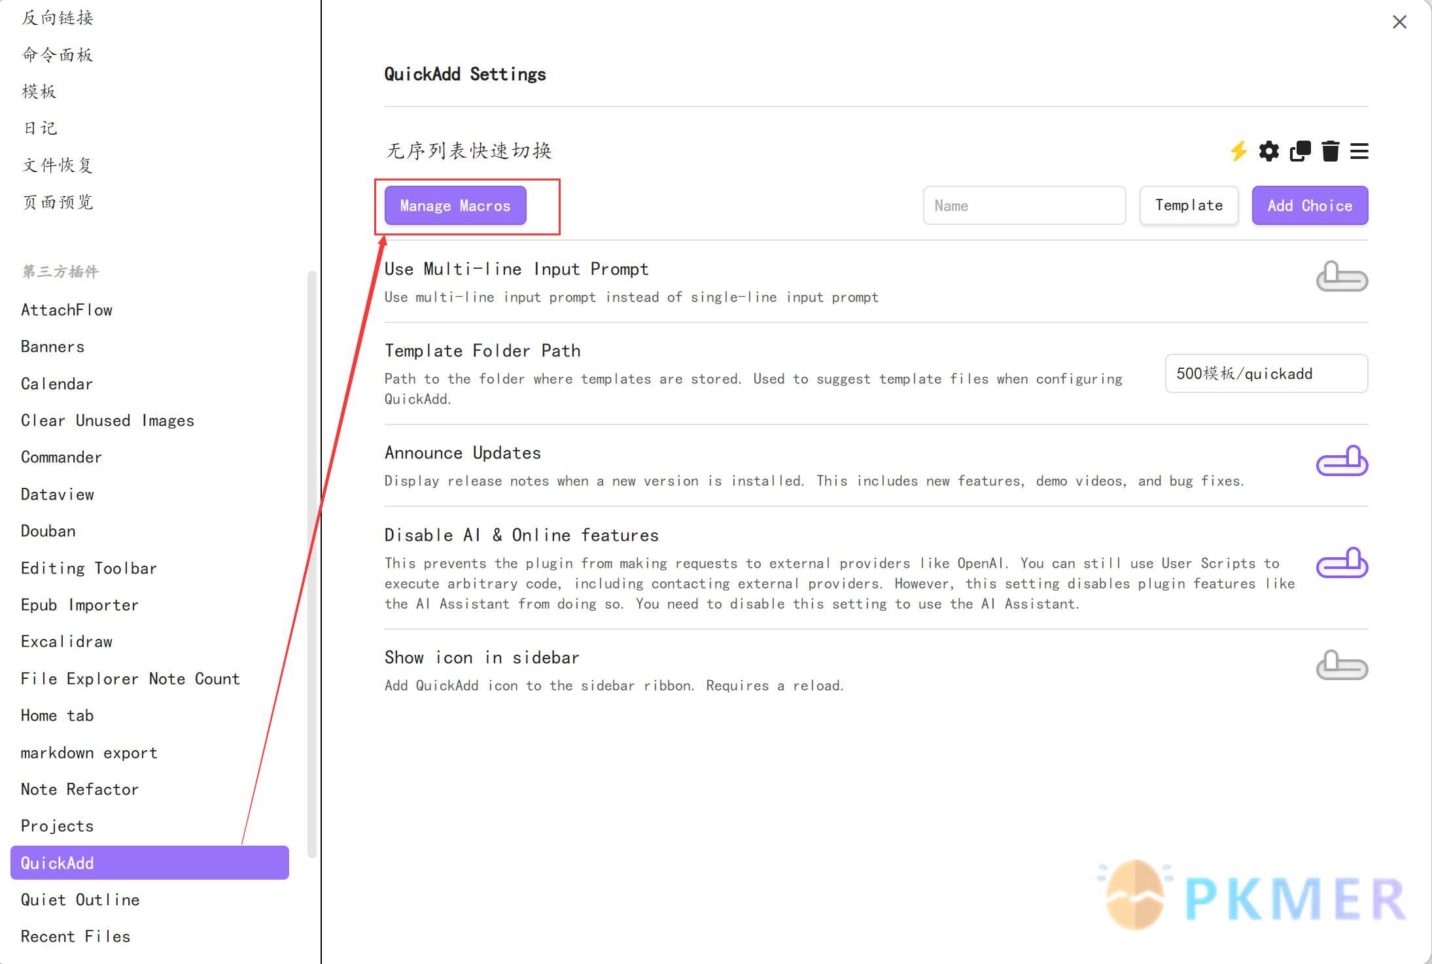Duplicate the choice with the copy icon

1300,151
